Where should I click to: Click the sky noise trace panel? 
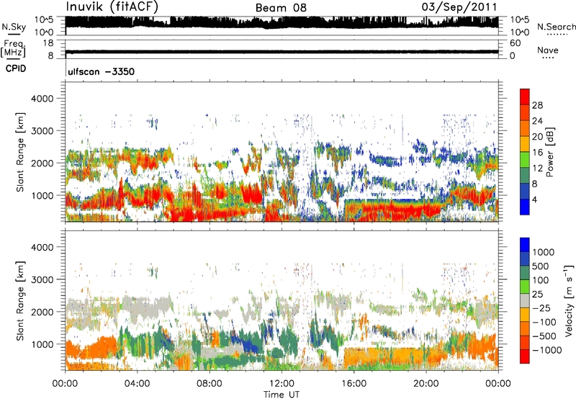click(x=282, y=26)
